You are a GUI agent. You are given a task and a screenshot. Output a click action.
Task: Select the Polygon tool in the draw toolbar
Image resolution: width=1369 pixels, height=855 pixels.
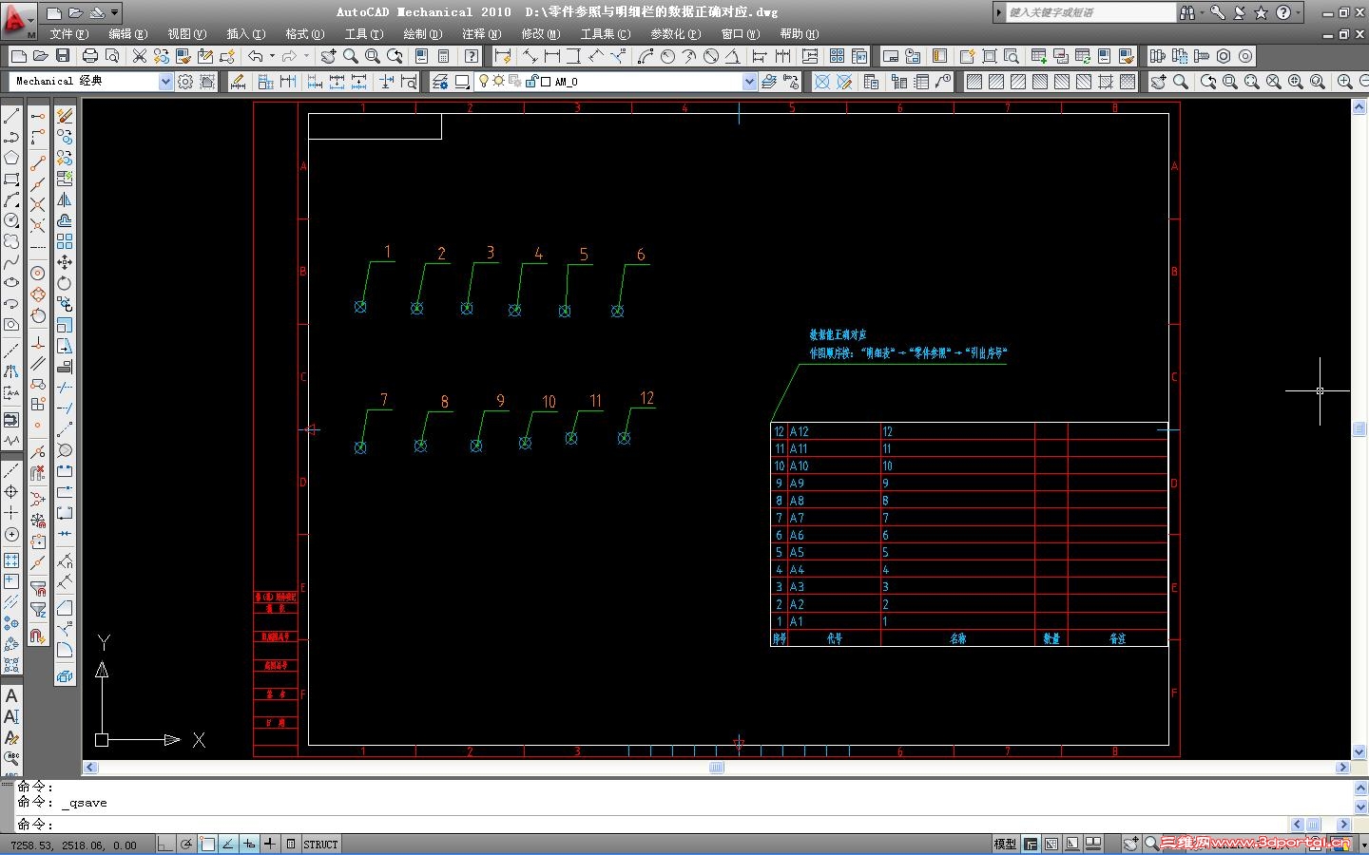pyautogui.click(x=11, y=158)
